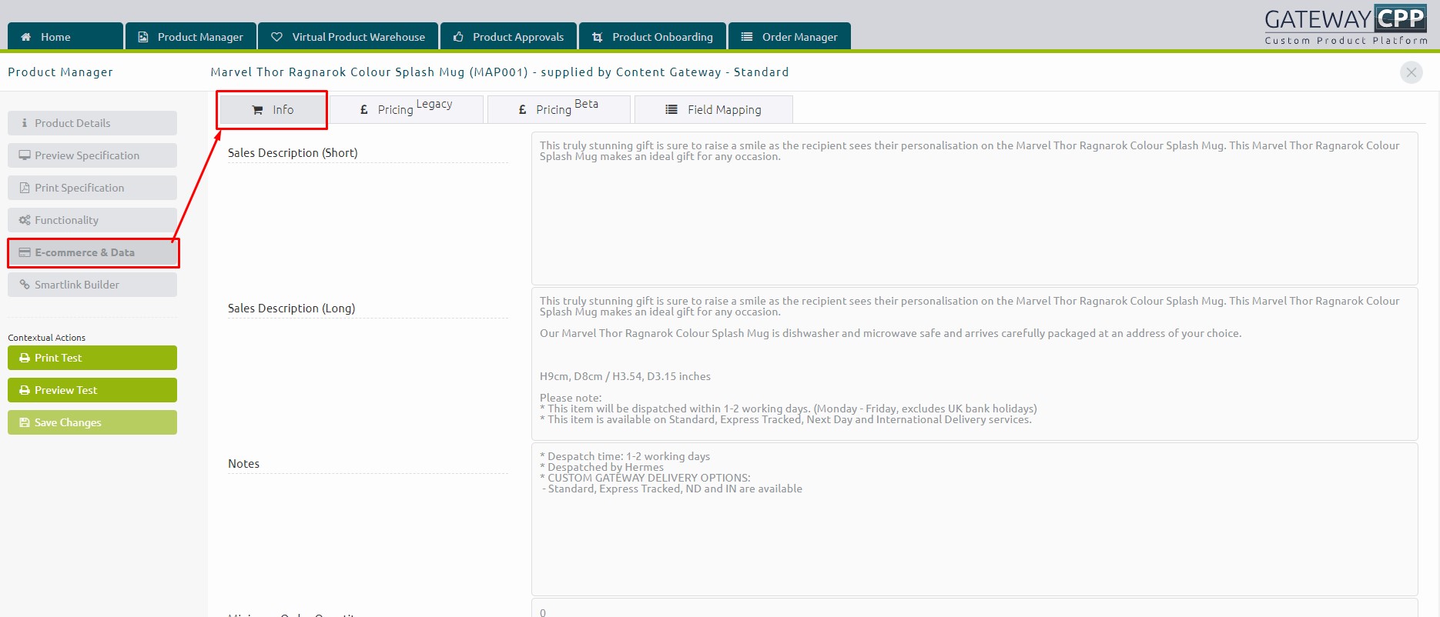This screenshot has height=617, width=1440.
Task: Click the Smartlink Builder link icon
Action: [x=25, y=285]
